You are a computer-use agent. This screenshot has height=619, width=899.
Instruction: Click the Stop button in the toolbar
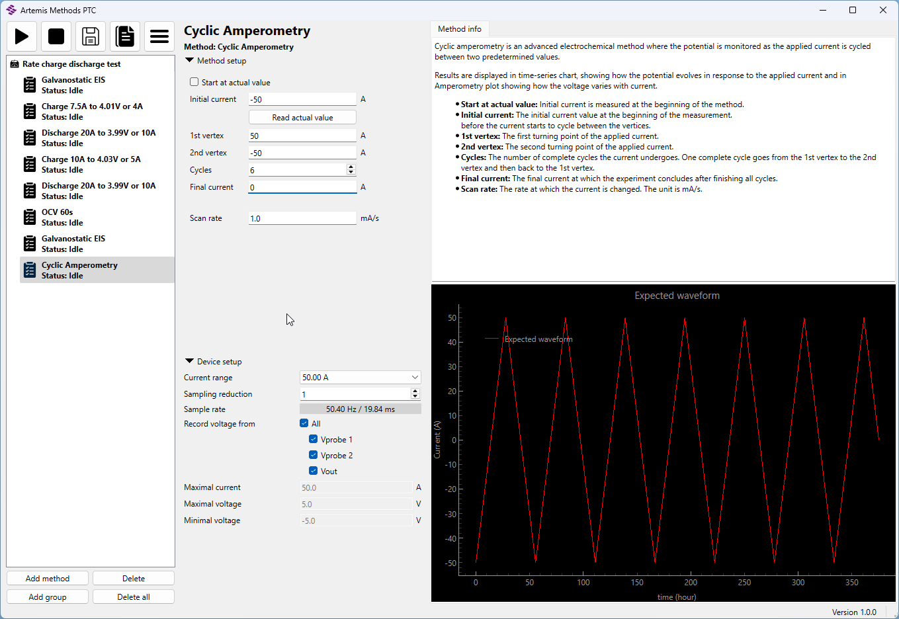pyautogui.click(x=56, y=36)
